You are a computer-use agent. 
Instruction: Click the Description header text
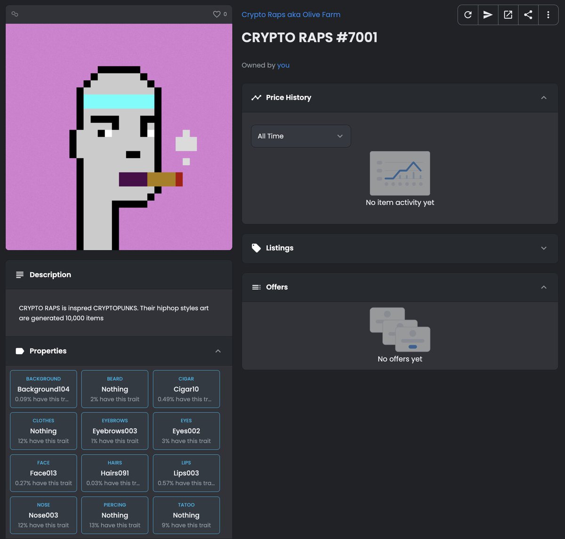pos(50,275)
